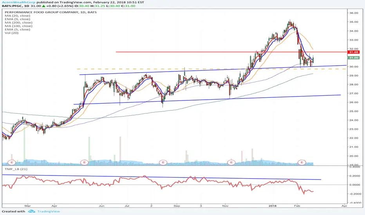Click the 'TMF_LB (21)' indicator label
Image resolution: width=365 pixels, height=215 pixels.
(16, 169)
